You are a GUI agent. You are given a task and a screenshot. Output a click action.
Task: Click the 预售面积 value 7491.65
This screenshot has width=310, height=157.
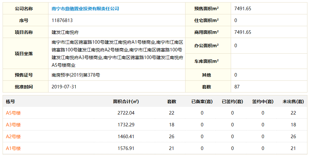(243, 9)
